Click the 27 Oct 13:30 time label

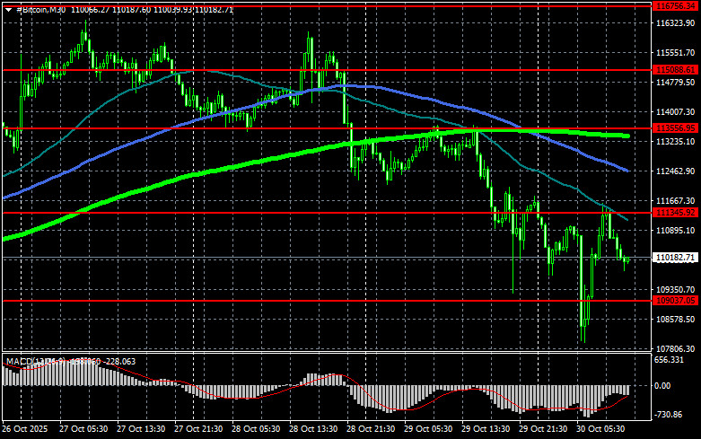pos(141,429)
